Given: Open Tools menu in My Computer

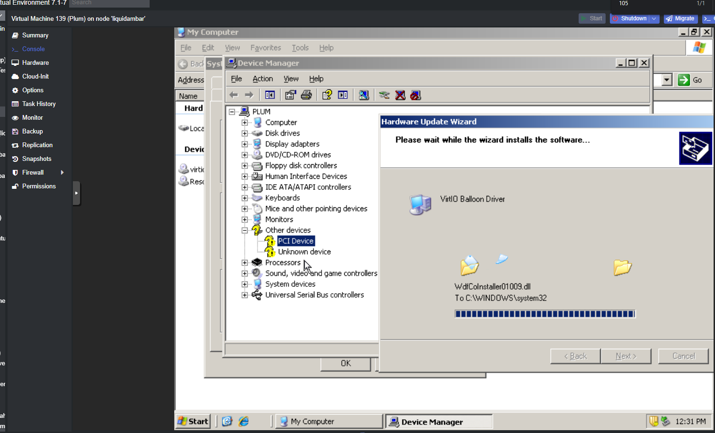Looking at the screenshot, I should coord(300,48).
